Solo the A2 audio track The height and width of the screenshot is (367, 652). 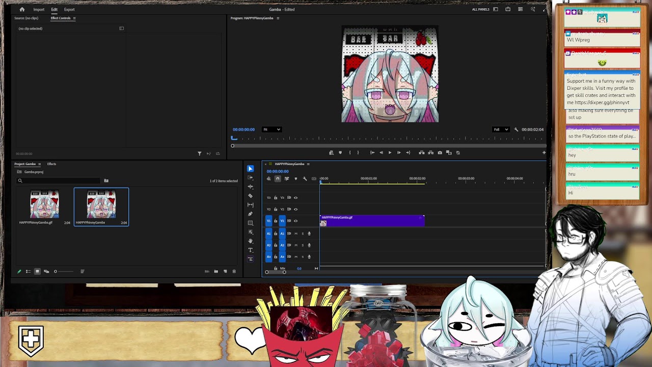point(303,245)
